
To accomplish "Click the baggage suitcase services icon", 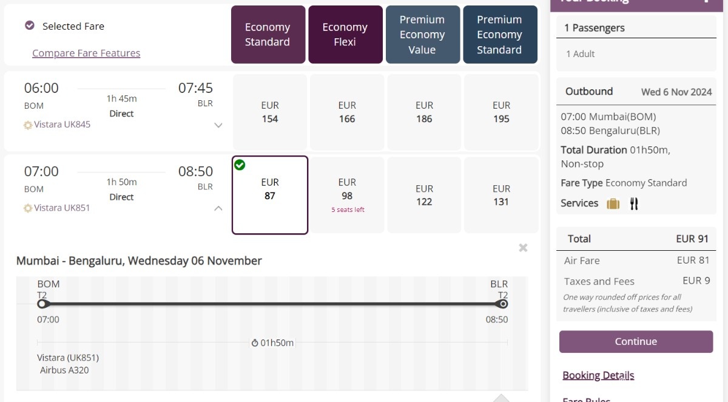I will pyautogui.click(x=613, y=203).
